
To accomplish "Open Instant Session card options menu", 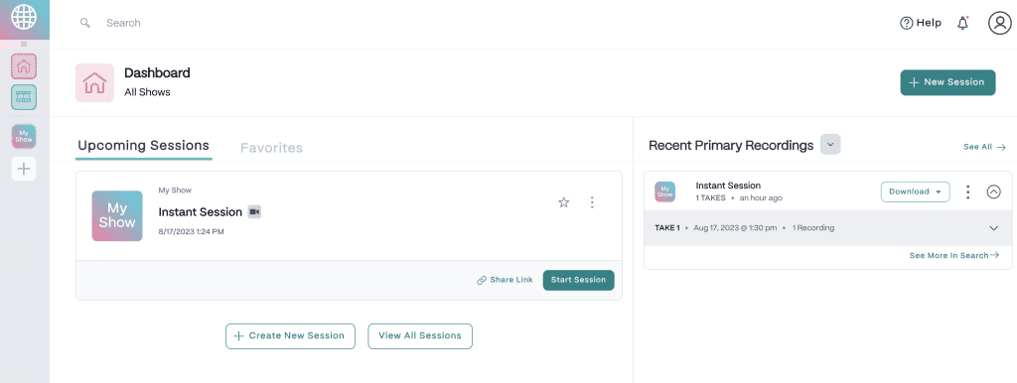I will click(592, 202).
